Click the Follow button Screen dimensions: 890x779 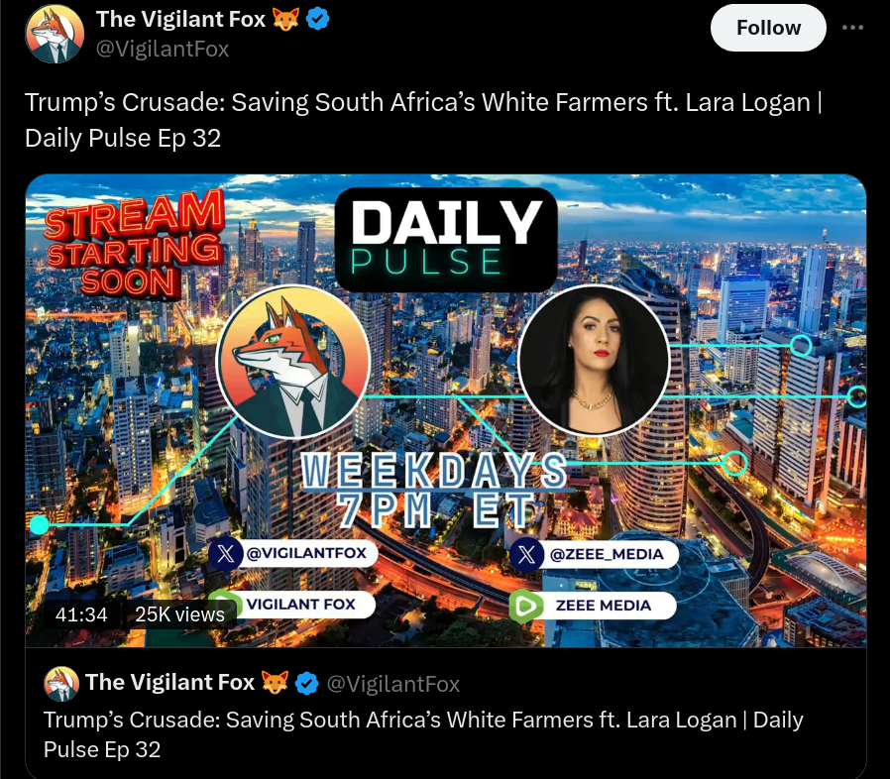(x=768, y=28)
